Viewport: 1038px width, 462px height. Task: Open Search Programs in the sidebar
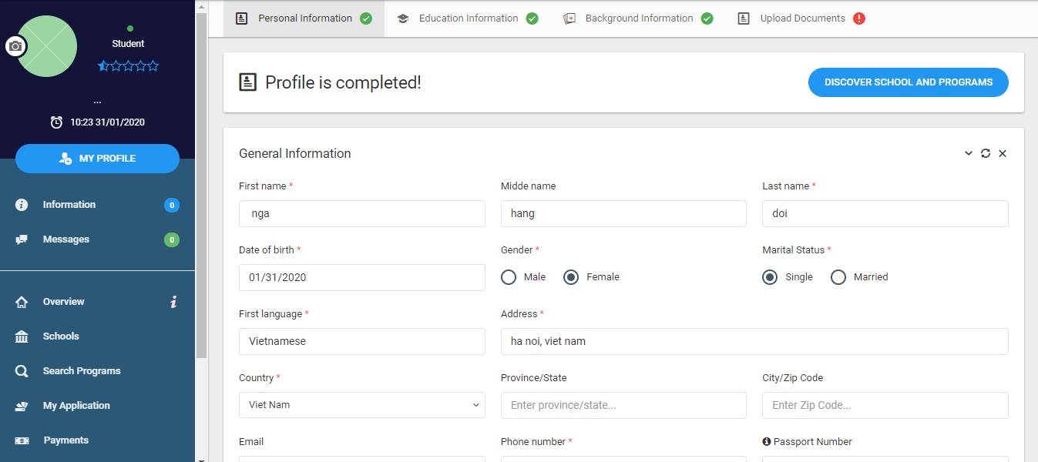[97, 371]
